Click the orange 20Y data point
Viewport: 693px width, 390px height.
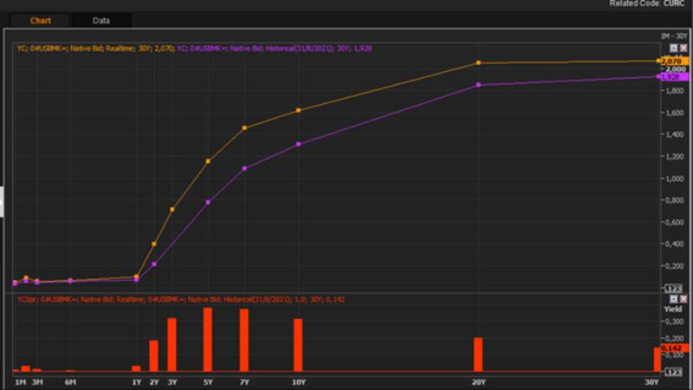coord(478,63)
